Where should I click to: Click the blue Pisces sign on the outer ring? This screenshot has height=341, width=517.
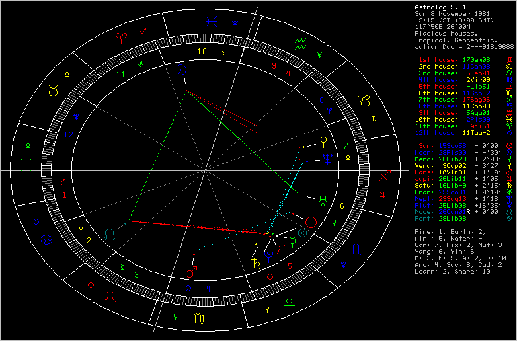coord(211,21)
